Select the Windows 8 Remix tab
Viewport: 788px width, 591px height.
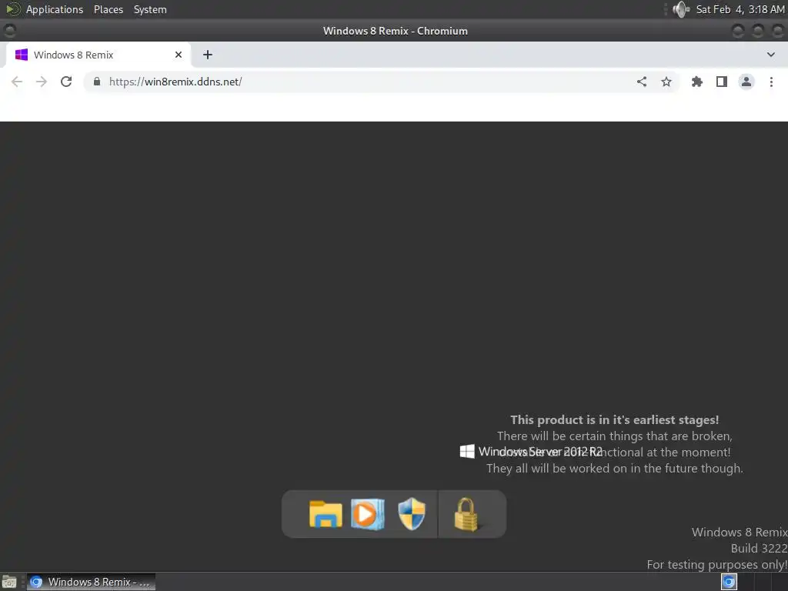(x=98, y=55)
